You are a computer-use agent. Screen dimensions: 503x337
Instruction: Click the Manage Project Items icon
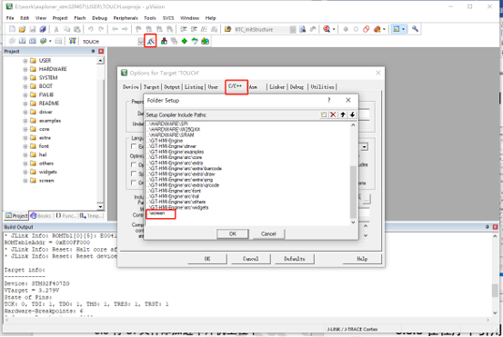pos(164,41)
